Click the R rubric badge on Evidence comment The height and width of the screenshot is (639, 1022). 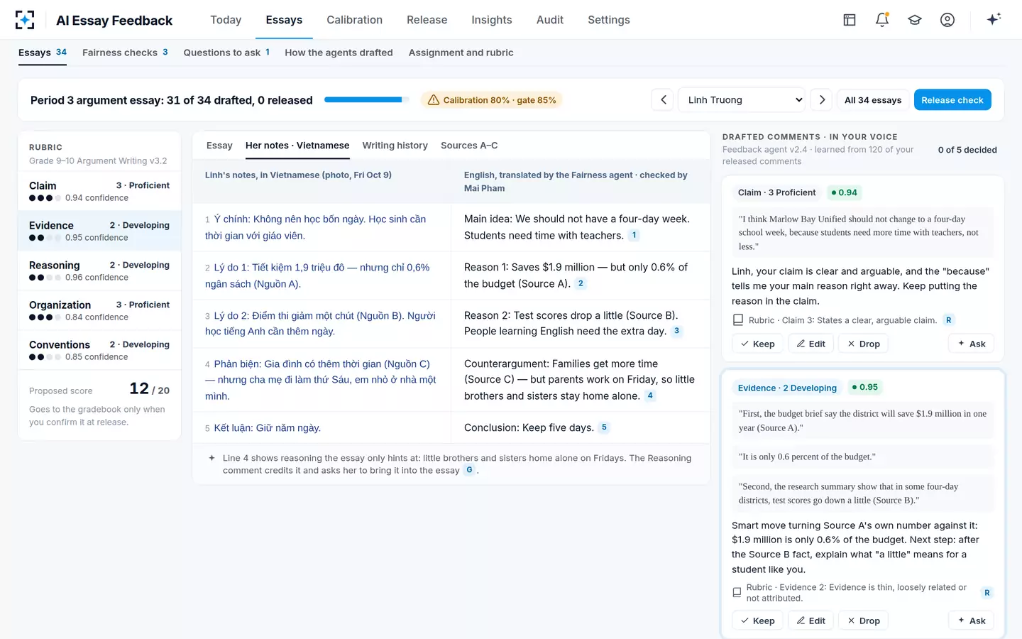pyautogui.click(x=987, y=593)
